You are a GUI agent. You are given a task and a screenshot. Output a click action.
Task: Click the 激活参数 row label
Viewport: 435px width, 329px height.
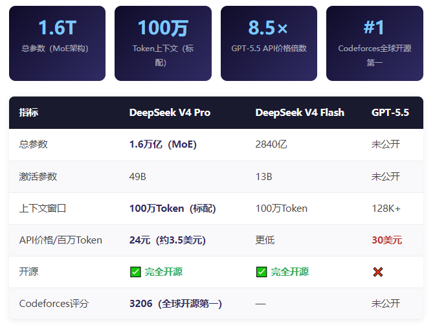38,176
